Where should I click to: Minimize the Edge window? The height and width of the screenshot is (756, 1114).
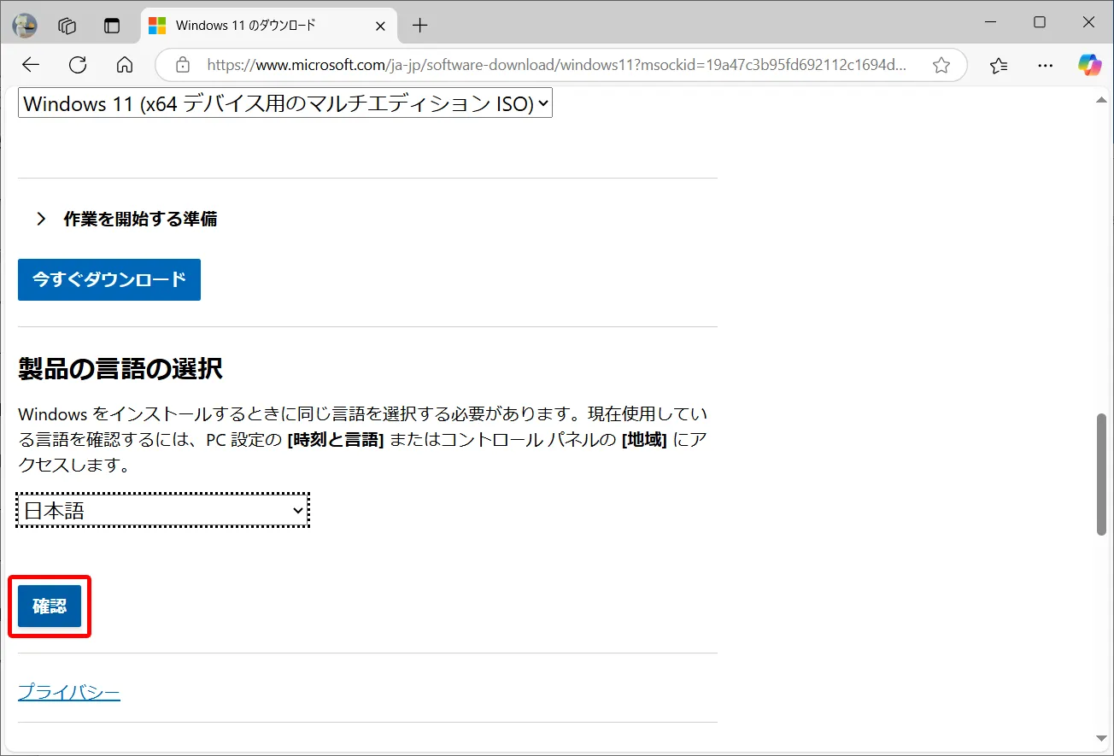tap(990, 23)
